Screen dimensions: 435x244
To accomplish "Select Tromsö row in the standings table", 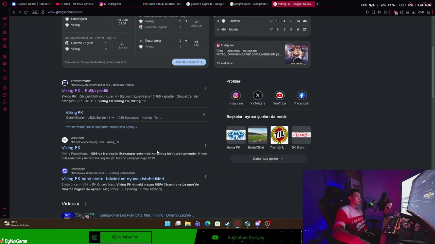I will tap(262, 21).
